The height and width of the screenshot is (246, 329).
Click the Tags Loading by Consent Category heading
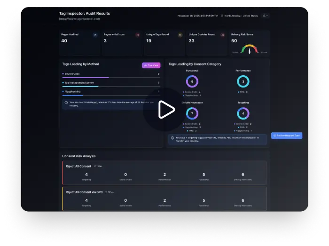pos(195,64)
